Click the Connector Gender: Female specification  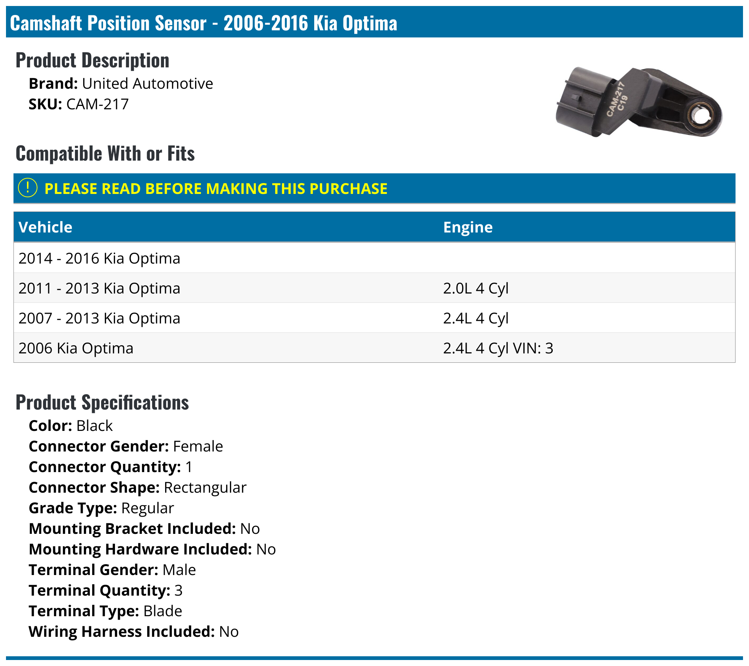click(126, 446)
